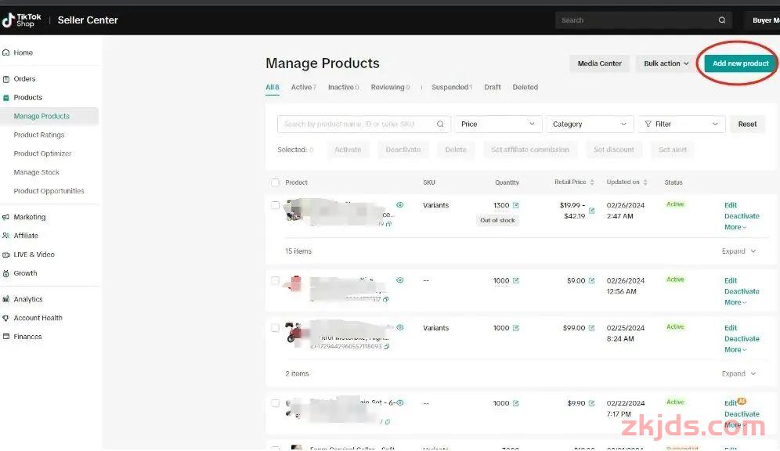Click the Retail Price sort arrows
The width and height of the screenshot is (780, 451).
click(592, 182)
